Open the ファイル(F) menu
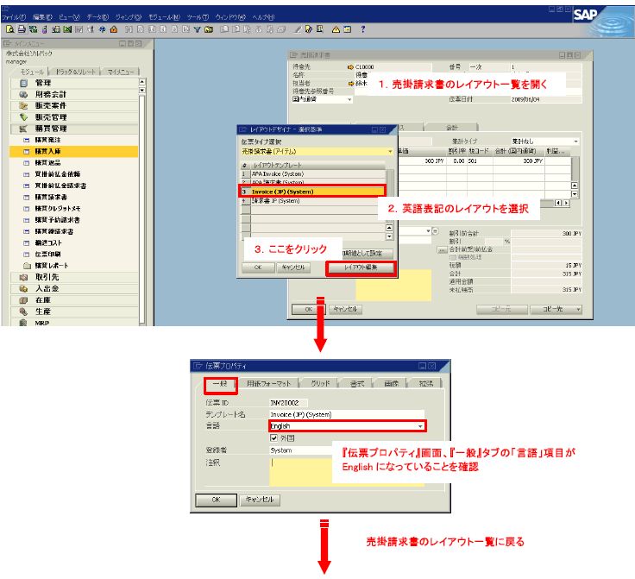Image resolution: width=635 pixels, height=579 pixels. click(14, 17)
